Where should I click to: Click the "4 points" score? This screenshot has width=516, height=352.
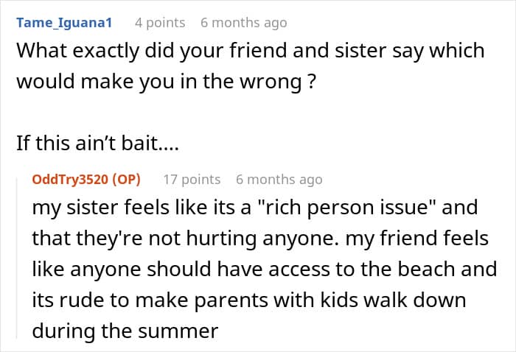[160, 23]
